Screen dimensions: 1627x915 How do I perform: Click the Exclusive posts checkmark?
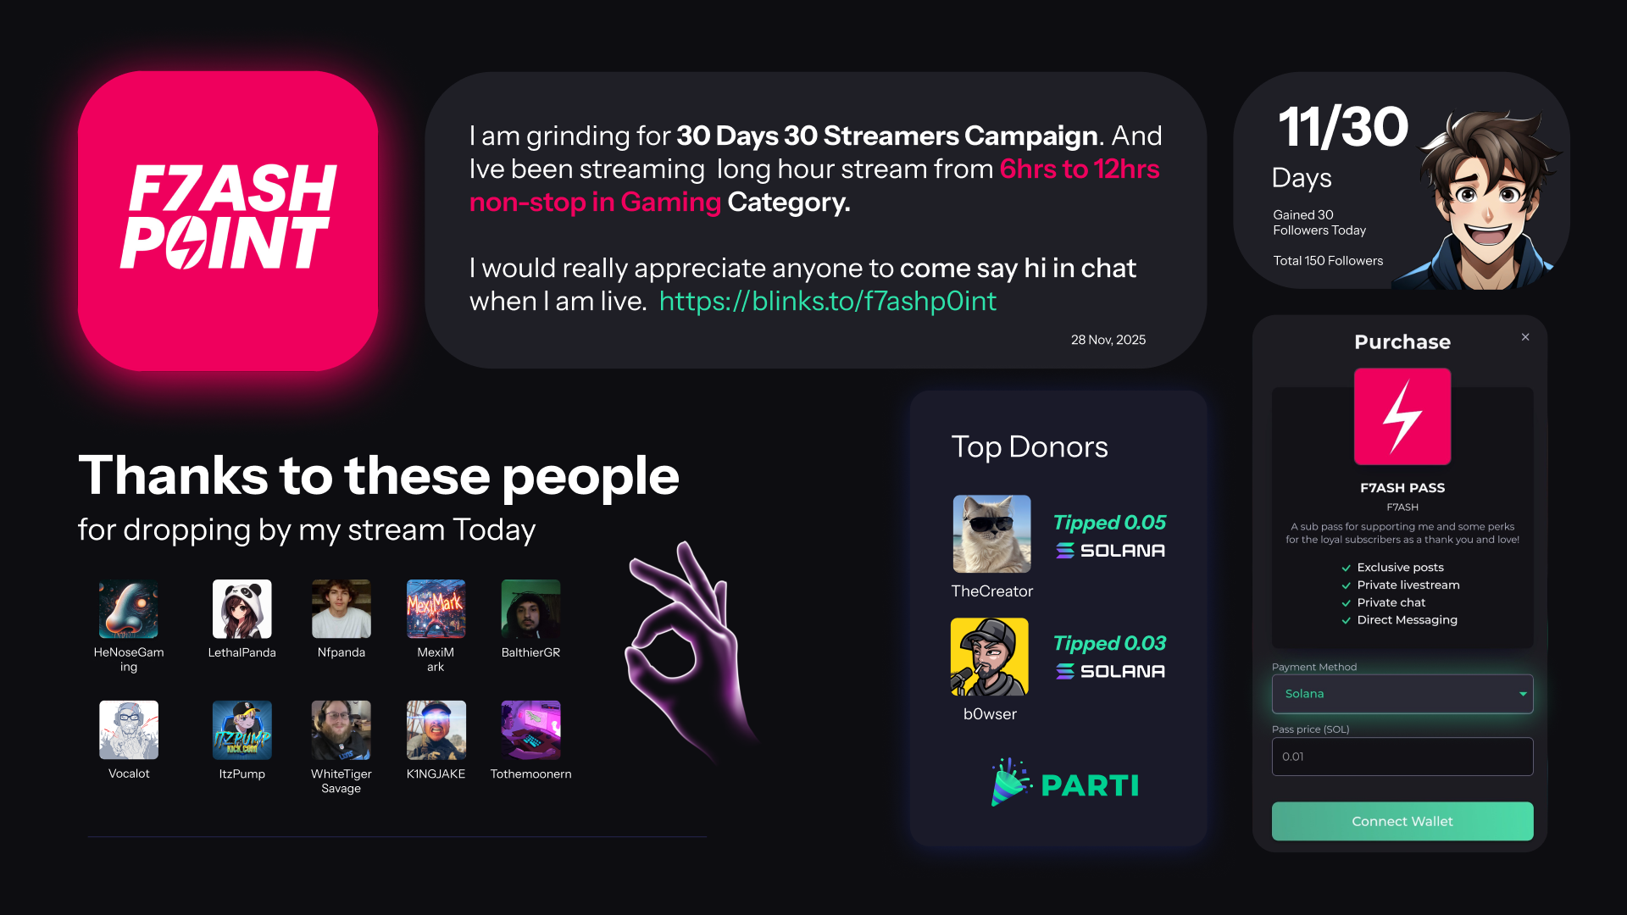click(1346, 568)
